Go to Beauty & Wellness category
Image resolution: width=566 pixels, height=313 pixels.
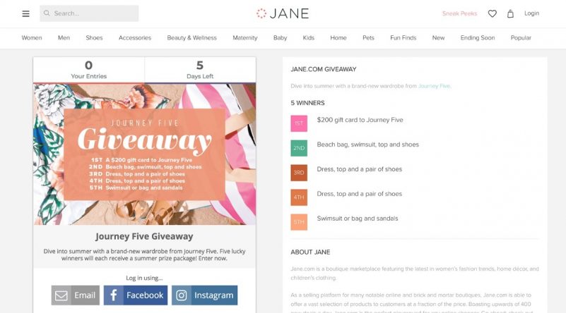(x=191, y=38)
